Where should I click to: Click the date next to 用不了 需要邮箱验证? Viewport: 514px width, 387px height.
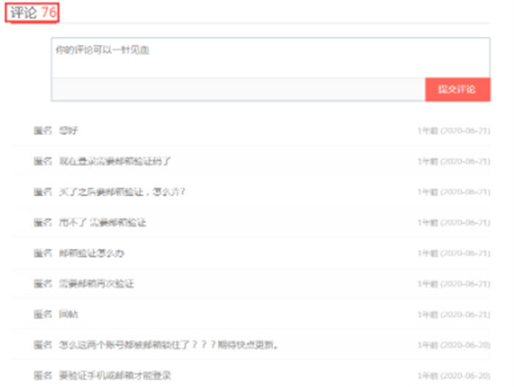click(x=453, y=223)
